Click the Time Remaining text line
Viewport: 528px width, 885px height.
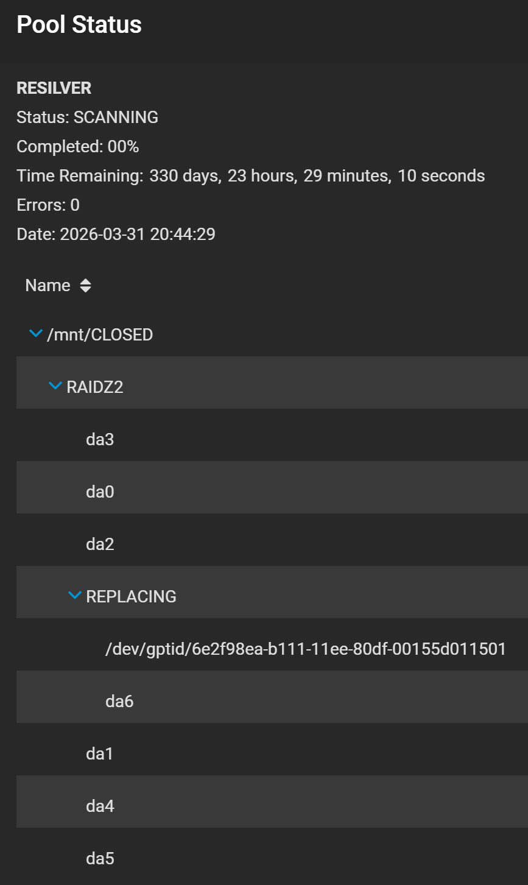(x=250, y=176)
